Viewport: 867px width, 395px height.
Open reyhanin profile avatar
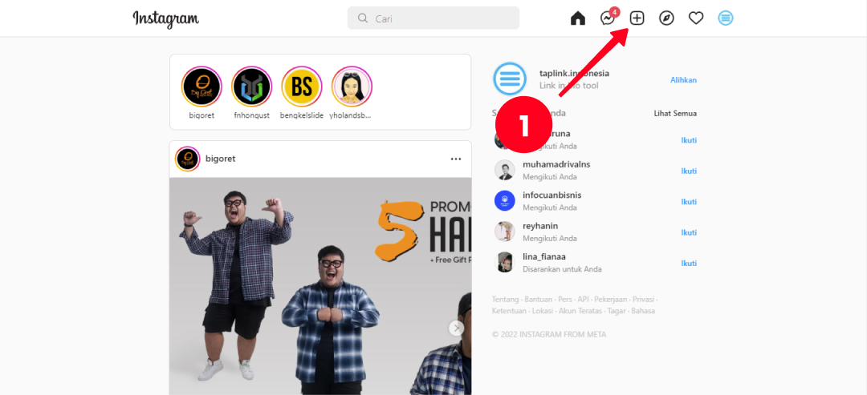505,232
